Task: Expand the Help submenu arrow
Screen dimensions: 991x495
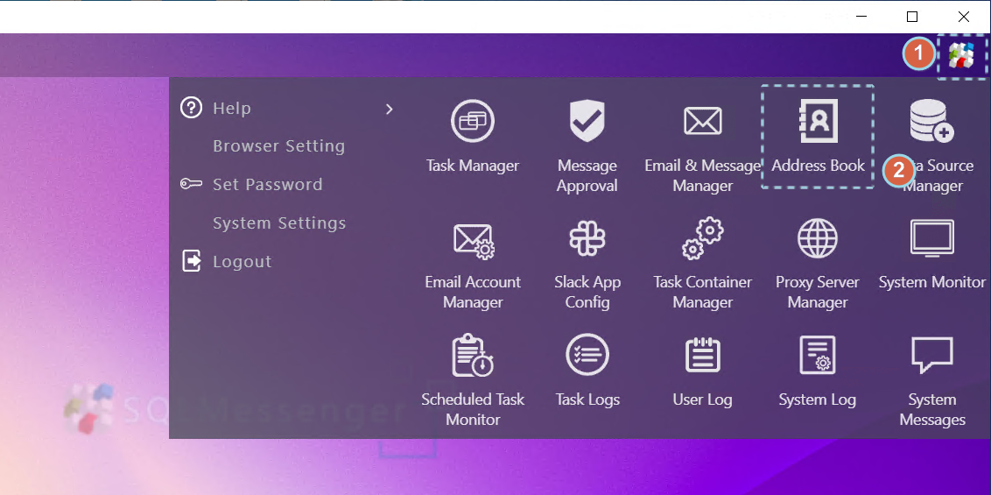Action: pos(390,109)
